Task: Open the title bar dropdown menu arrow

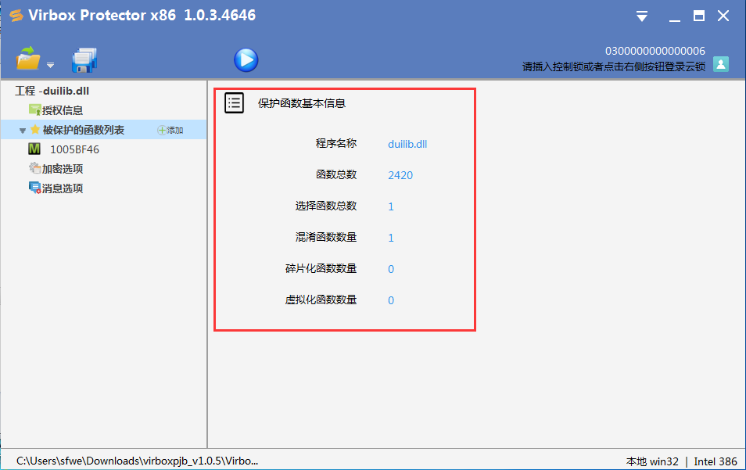Action: (642, 16)
